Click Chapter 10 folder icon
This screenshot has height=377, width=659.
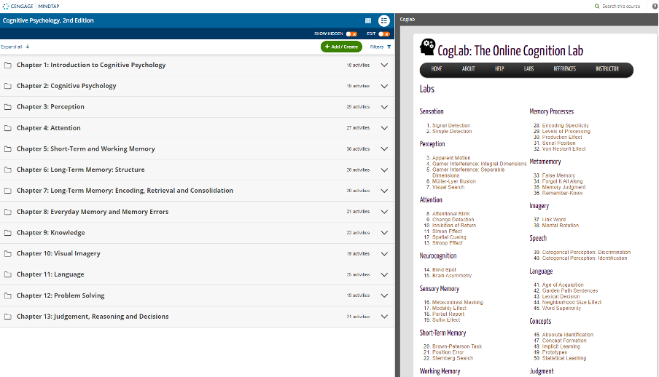point(7,253)
